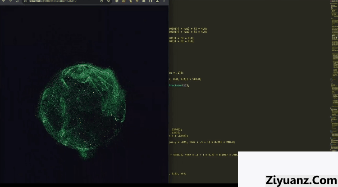Click the browser back arrow
The image size is (338, 187).
[x=3, y=1]
